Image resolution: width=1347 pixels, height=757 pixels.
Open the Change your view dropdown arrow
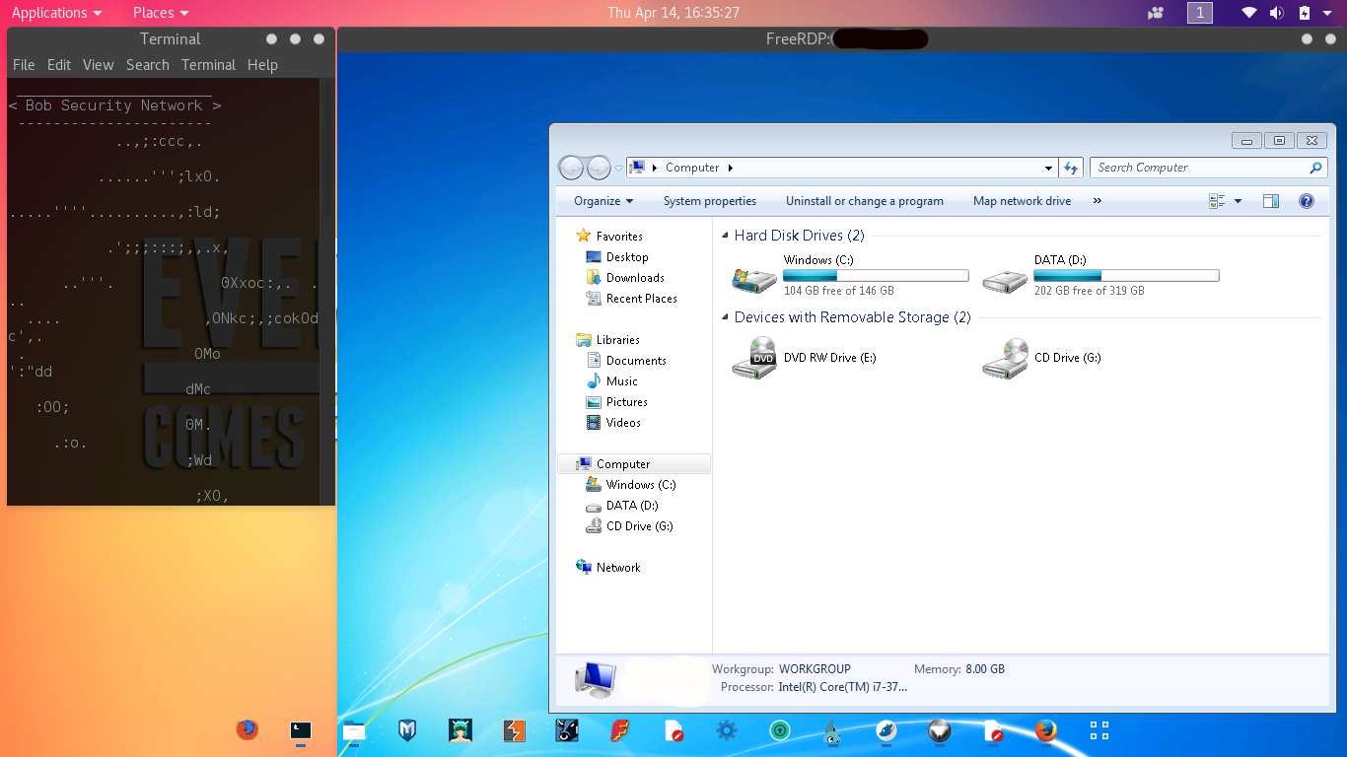(x=1236, y=201)
